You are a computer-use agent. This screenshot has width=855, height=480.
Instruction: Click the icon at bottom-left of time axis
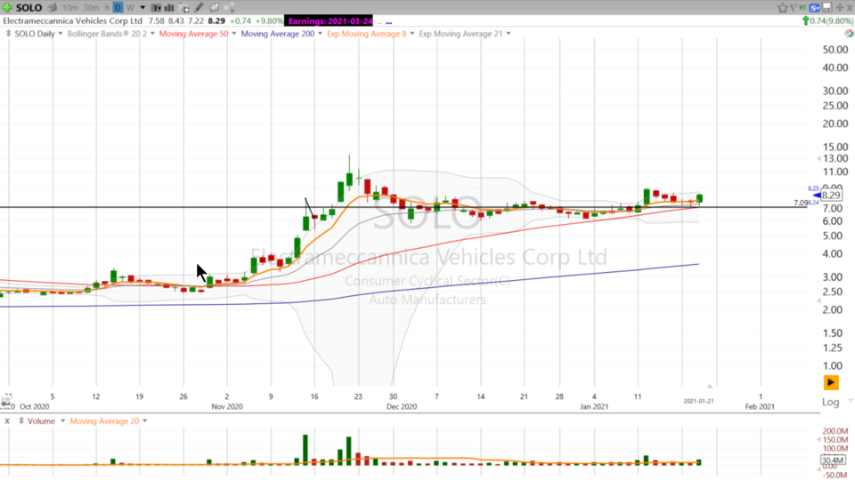[x=6, y=402]
